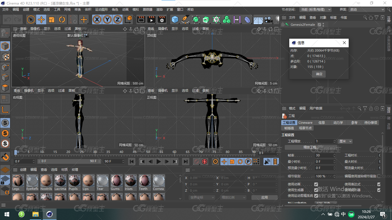Play the animation forward
Viewport: 392px width, 220px height.
158,162
